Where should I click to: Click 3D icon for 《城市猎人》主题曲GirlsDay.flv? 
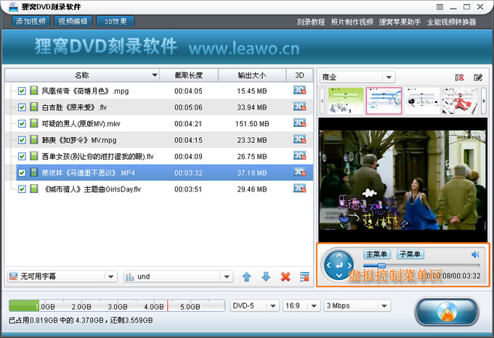(x=299, y=189)
